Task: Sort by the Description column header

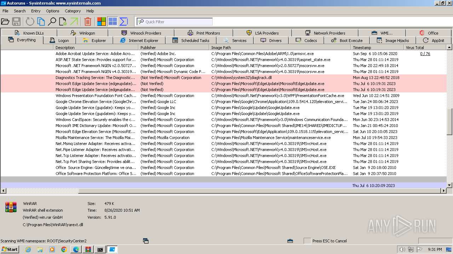Action: pyautogui.click(x=96, y=47)
